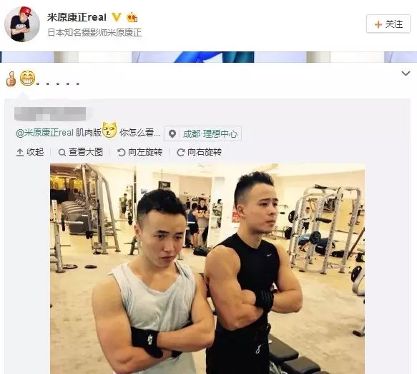Collapse the image with 收起
This screenshot has height=374, width=417.
click(30, 152)
